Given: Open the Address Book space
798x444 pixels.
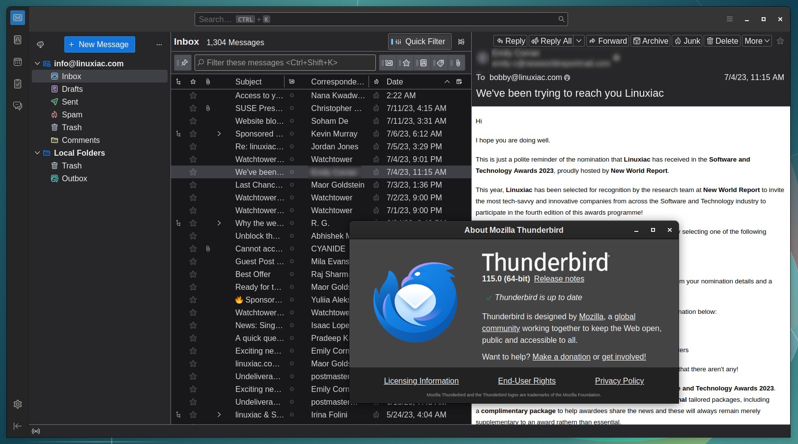Looking at the screenshot, I should pyautogui.click(x=18, y=40).
